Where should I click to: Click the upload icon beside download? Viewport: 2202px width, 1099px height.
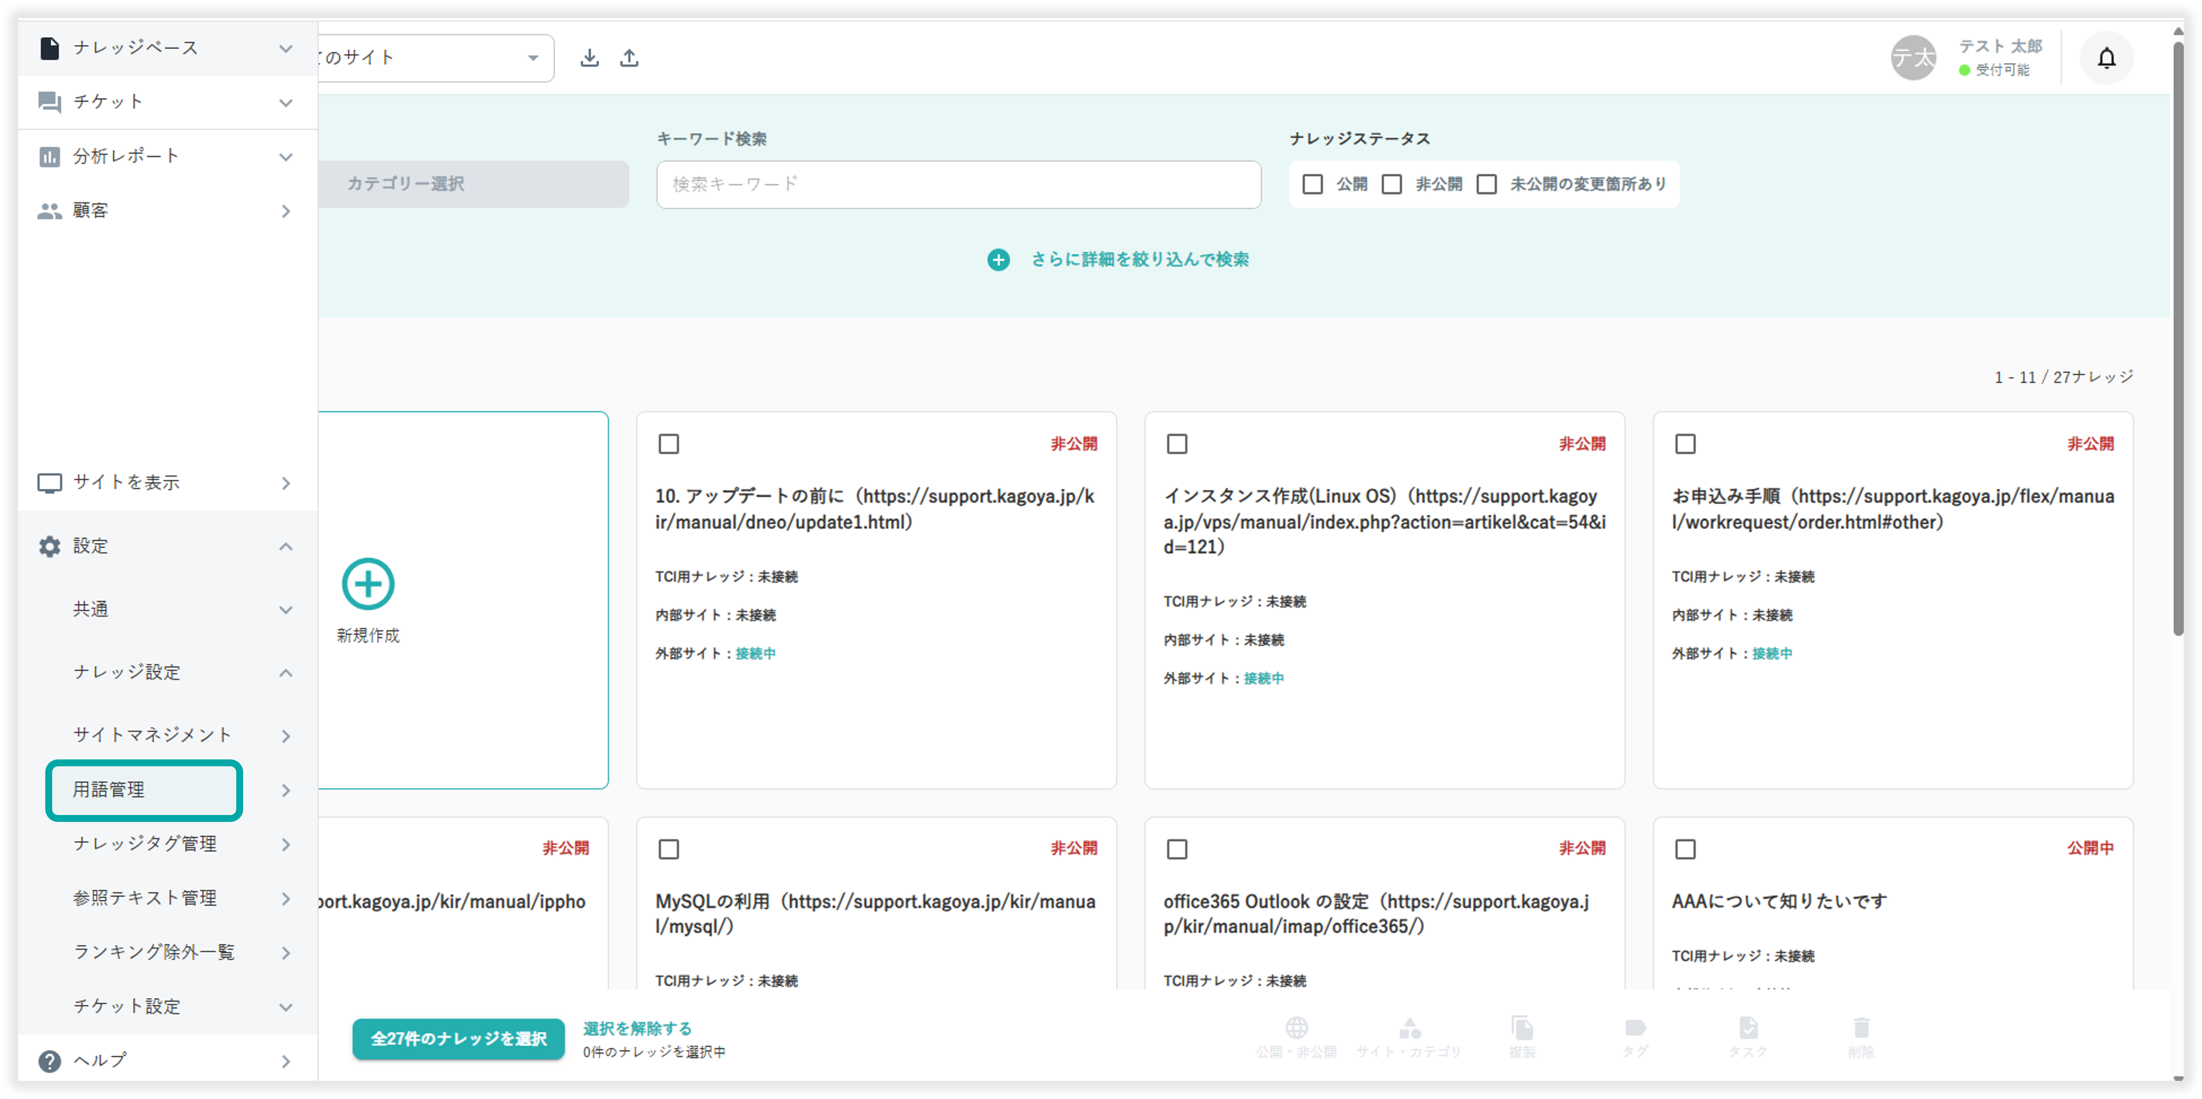(629, 58)
